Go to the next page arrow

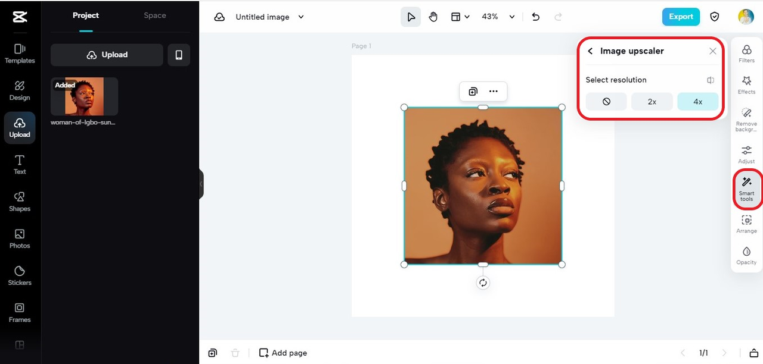724,353
